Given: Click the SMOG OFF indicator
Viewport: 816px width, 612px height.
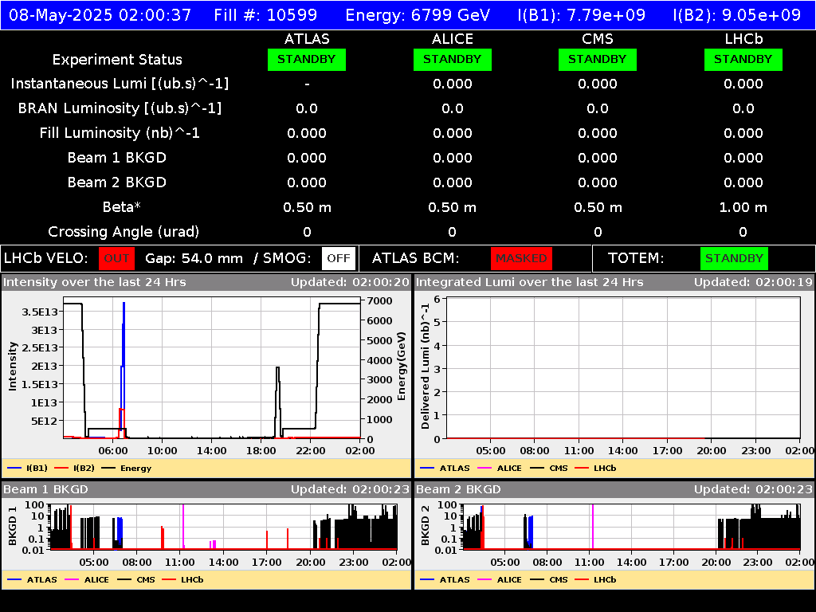Looking at the screenshot, I should pyautogui.click(x=338, y=258).
